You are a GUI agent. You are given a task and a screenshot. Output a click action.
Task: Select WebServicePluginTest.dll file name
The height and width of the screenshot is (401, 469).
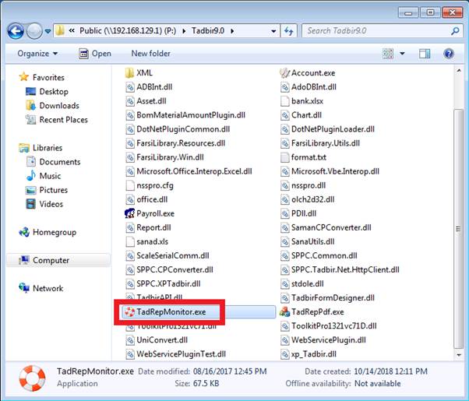pyautogui.click(x=181, y=354)
